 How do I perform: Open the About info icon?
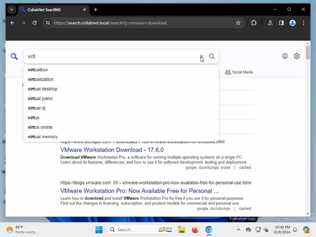[285, 56]
